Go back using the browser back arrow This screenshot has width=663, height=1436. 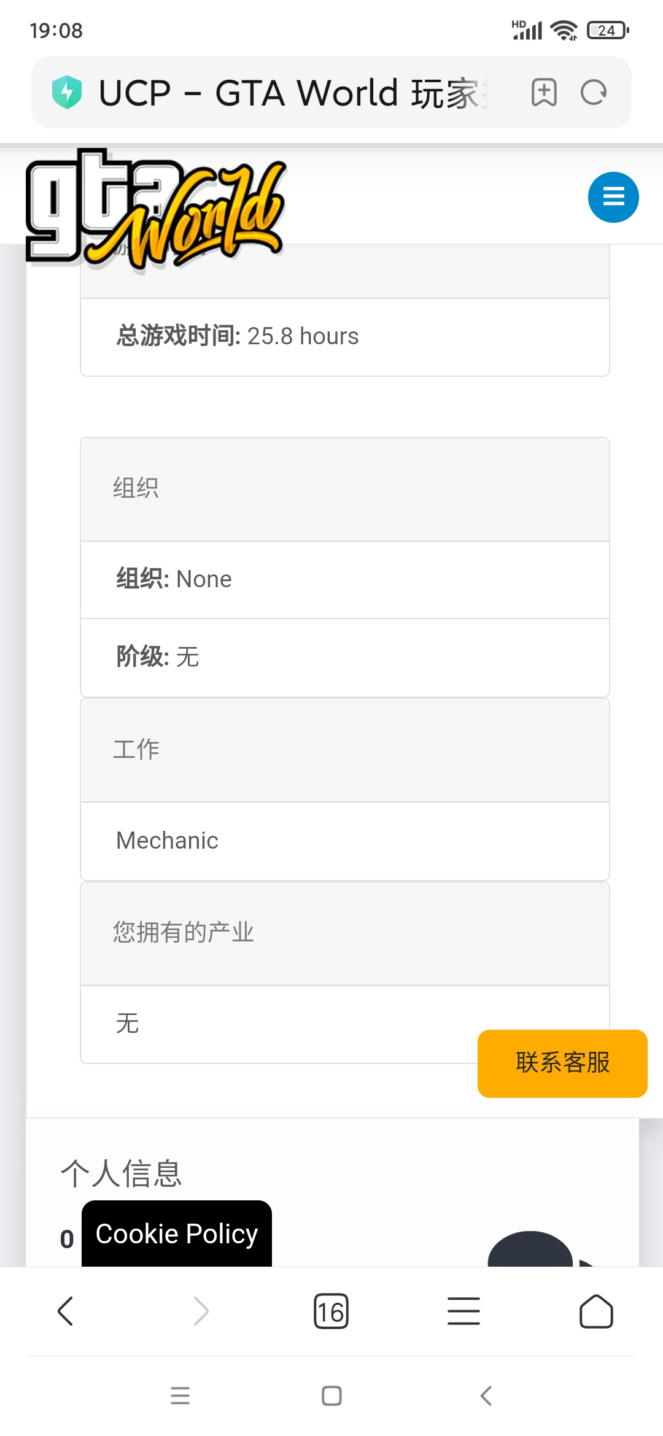coord(66,1311)
